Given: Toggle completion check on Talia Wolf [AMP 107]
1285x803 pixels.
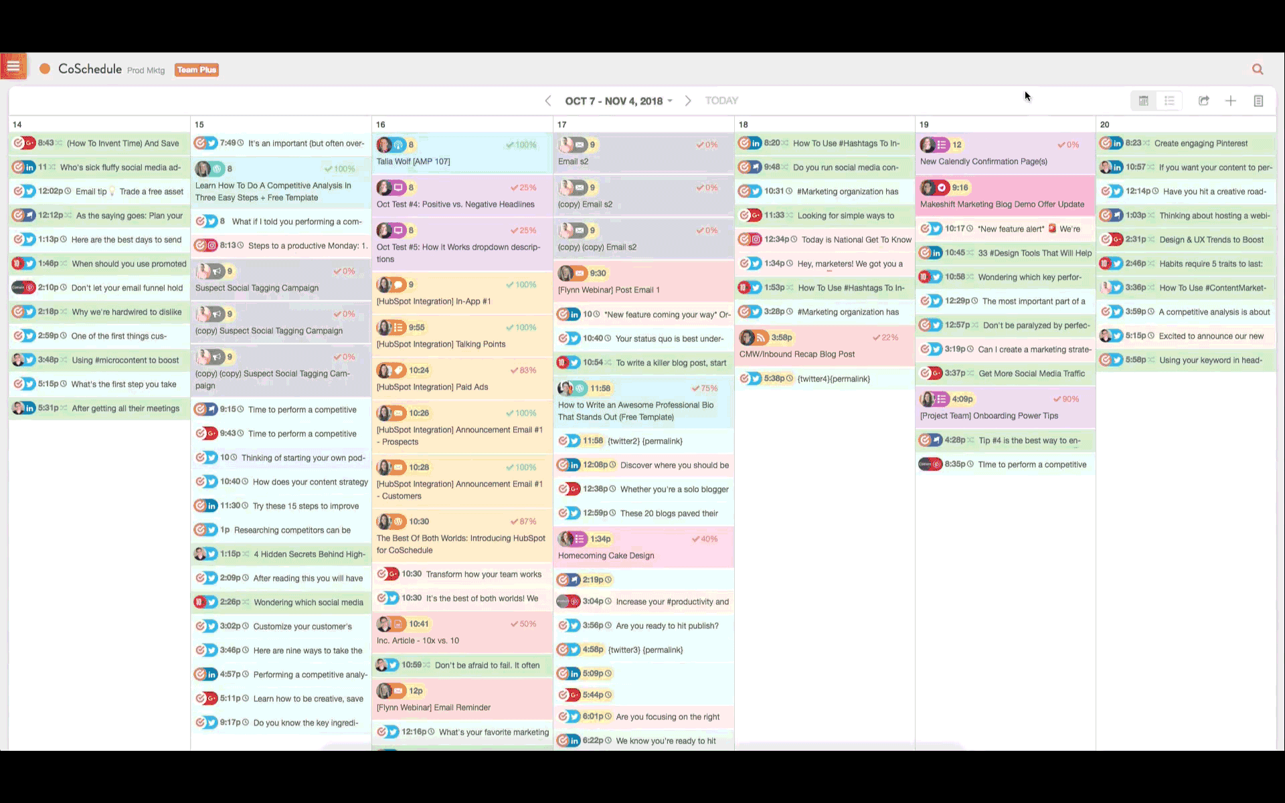Looking at the screenshot, I should click(x=510, y=145).
